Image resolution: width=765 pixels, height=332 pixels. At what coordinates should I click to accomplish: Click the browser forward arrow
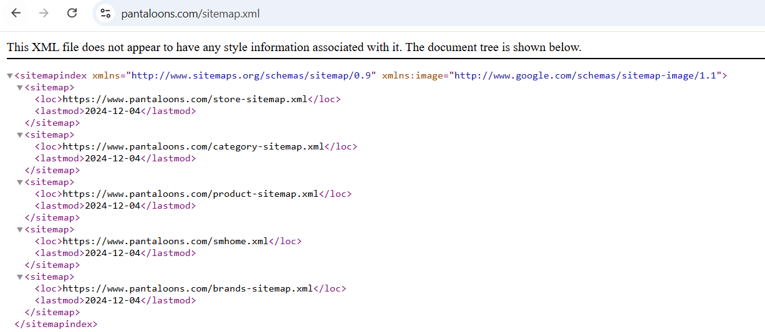click(44, 13)
